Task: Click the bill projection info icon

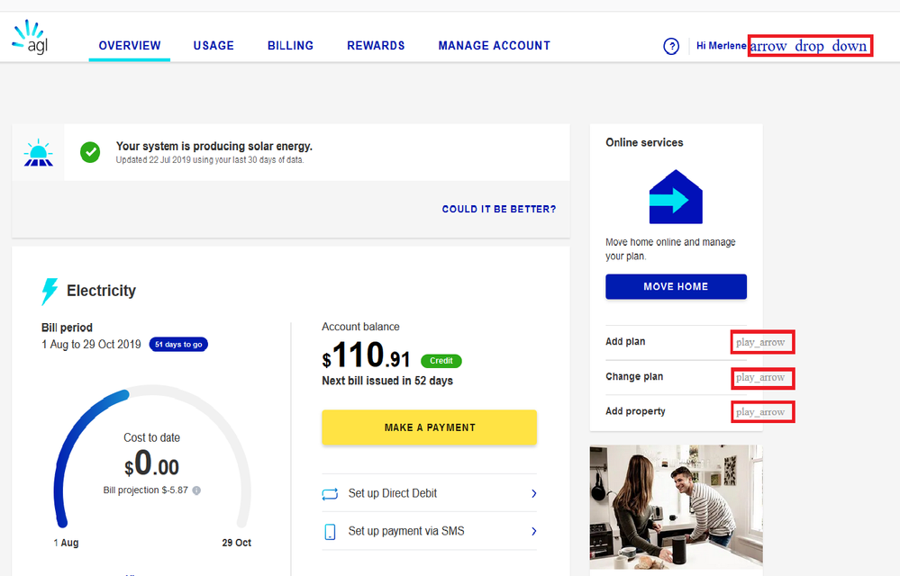Action: coord(196,490)
